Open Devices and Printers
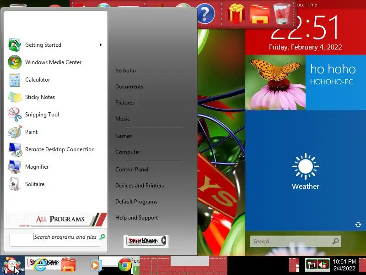 140,186
